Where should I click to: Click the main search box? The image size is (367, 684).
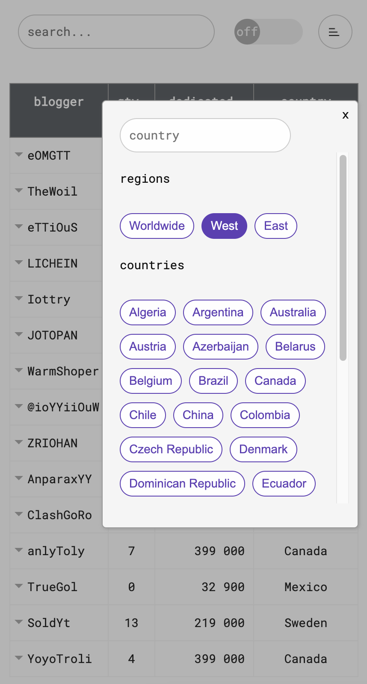coord(116,32)
